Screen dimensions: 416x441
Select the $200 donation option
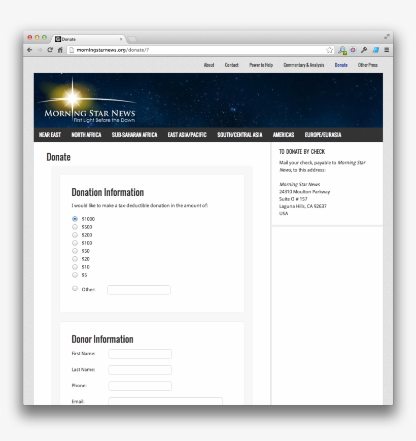tap(75, 235)
